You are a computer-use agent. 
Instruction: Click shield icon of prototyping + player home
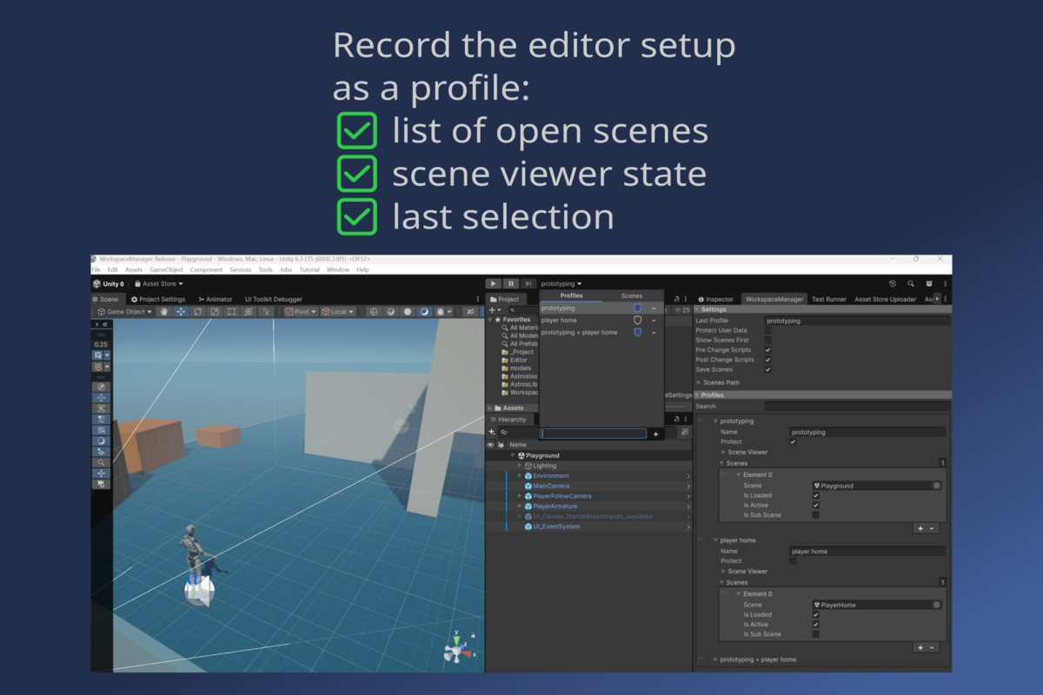coord(637,332)
